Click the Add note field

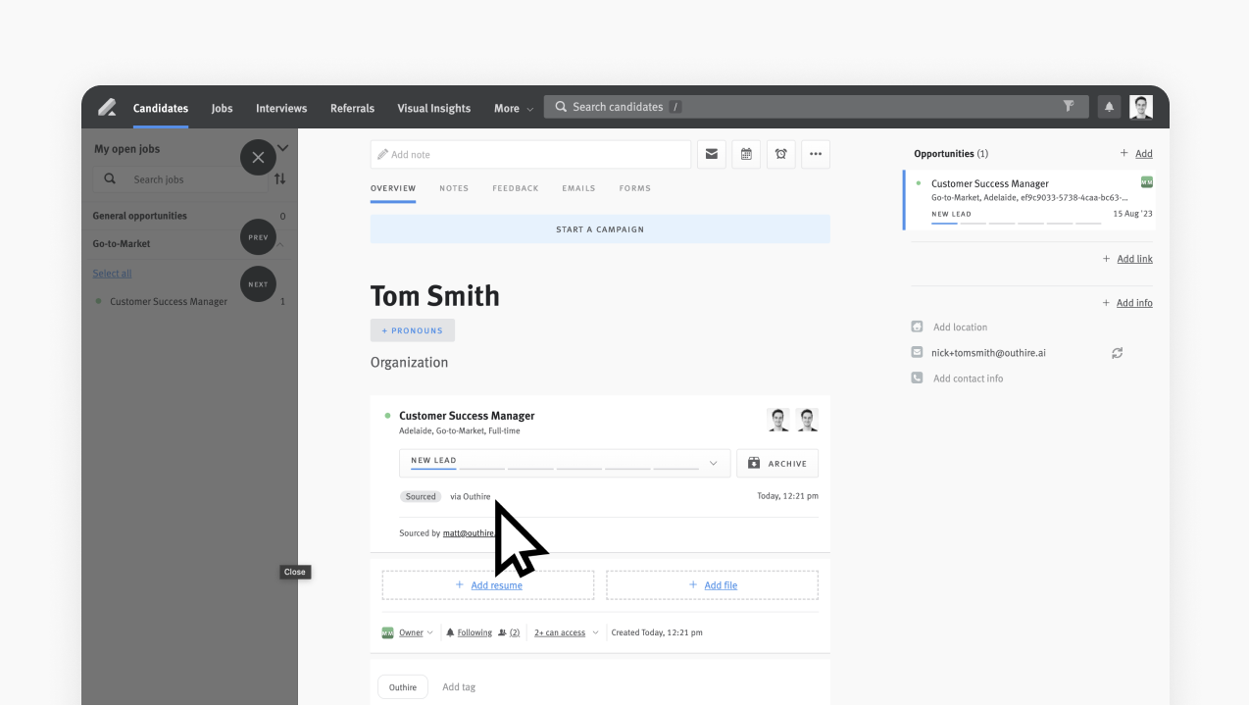click(x=530, y=155)
